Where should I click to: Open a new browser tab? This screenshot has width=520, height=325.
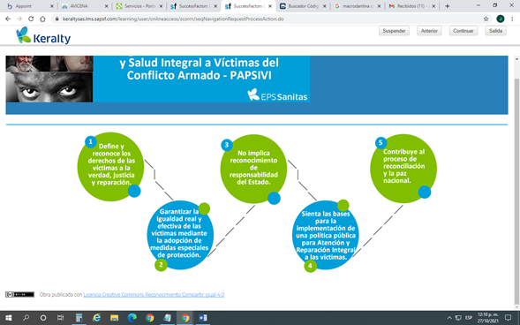coord(447,6)
